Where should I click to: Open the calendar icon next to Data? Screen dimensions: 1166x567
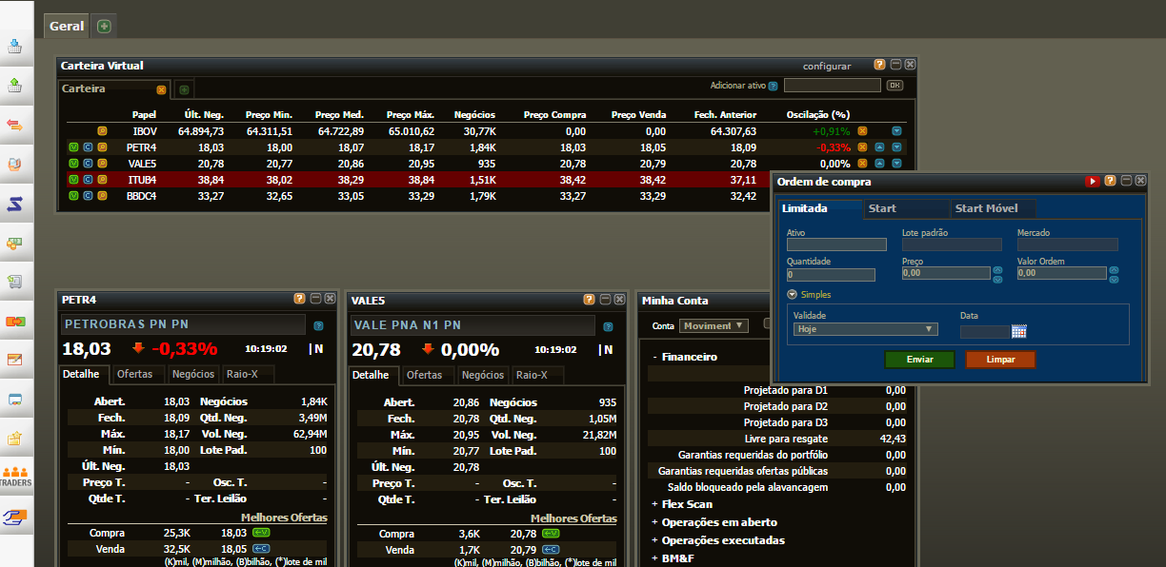pyautogui.click(x=1018, y=331)
